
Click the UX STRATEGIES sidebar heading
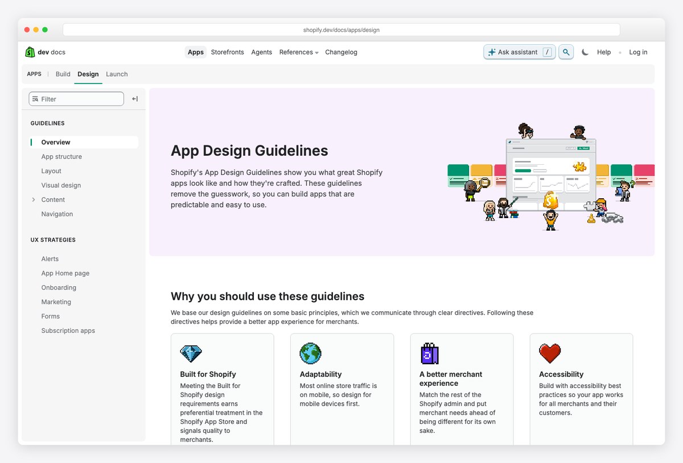(x=53, y=240)
